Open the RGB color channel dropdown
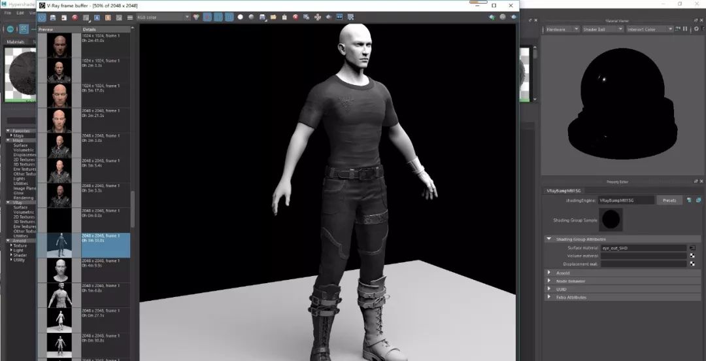 (163, 17)
